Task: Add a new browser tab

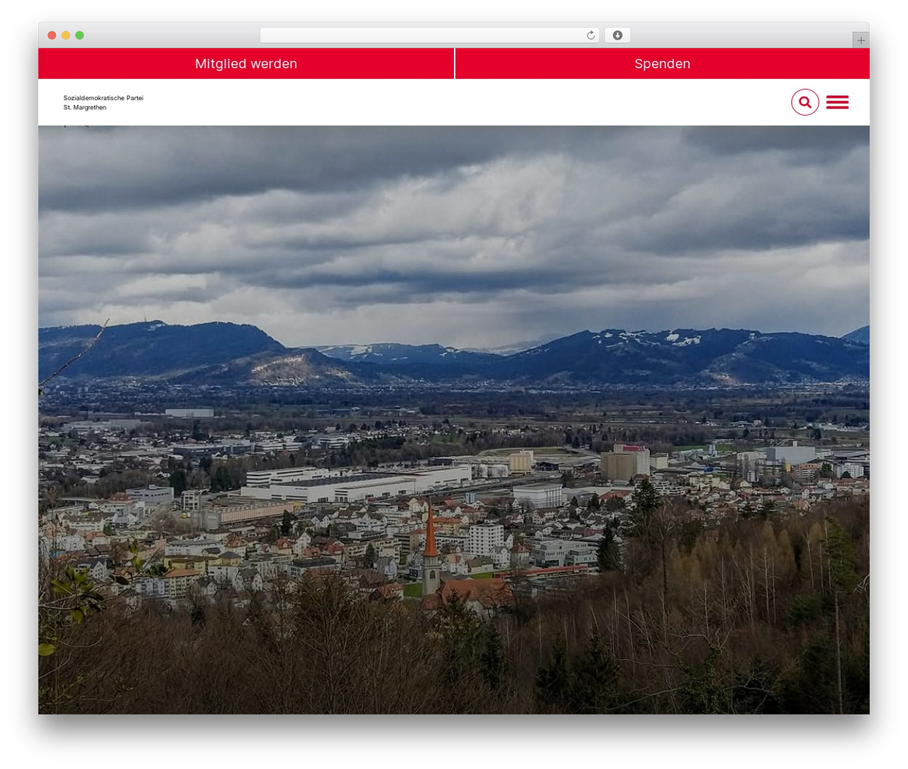Action: (861, 40)
